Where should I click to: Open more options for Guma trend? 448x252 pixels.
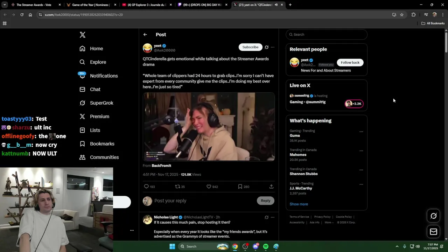(361, 132)
